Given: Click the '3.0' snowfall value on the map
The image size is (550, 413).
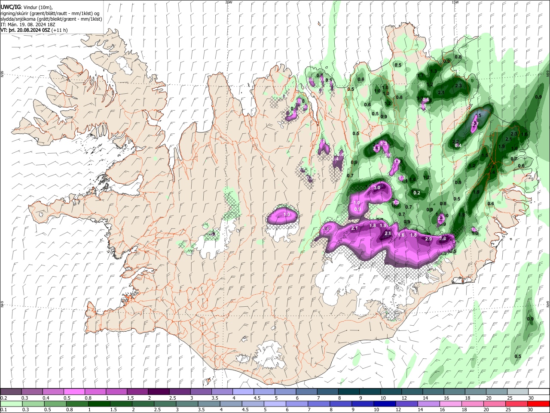Looking at the screenshot, I should click(x=377, y=188).
